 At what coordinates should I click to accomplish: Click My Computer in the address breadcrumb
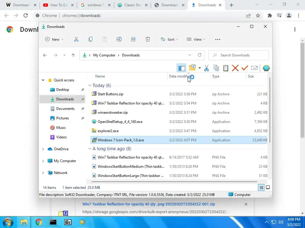(x=104, y=55)
